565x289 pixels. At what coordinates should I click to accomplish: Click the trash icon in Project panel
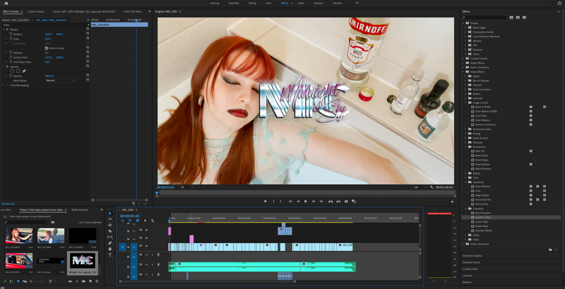click(97, 281)
